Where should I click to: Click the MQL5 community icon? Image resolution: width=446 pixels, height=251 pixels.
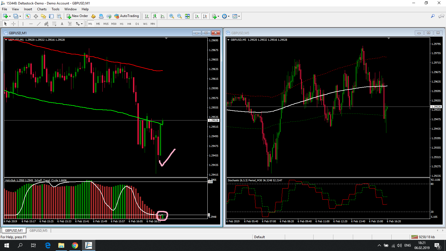[x=101, y=16]
